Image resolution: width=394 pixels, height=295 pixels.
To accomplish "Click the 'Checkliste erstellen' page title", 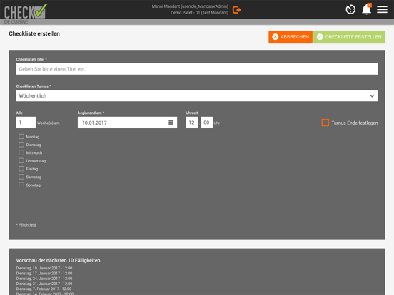I will pos(34,33).
